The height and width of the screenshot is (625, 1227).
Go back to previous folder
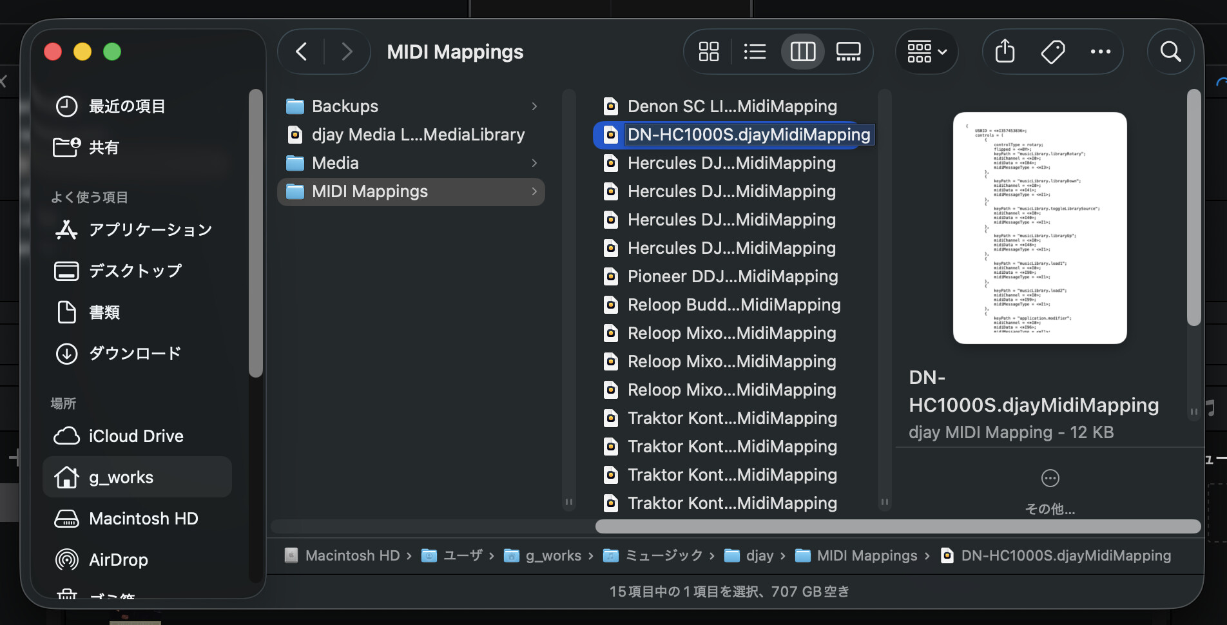pos(301,52)
